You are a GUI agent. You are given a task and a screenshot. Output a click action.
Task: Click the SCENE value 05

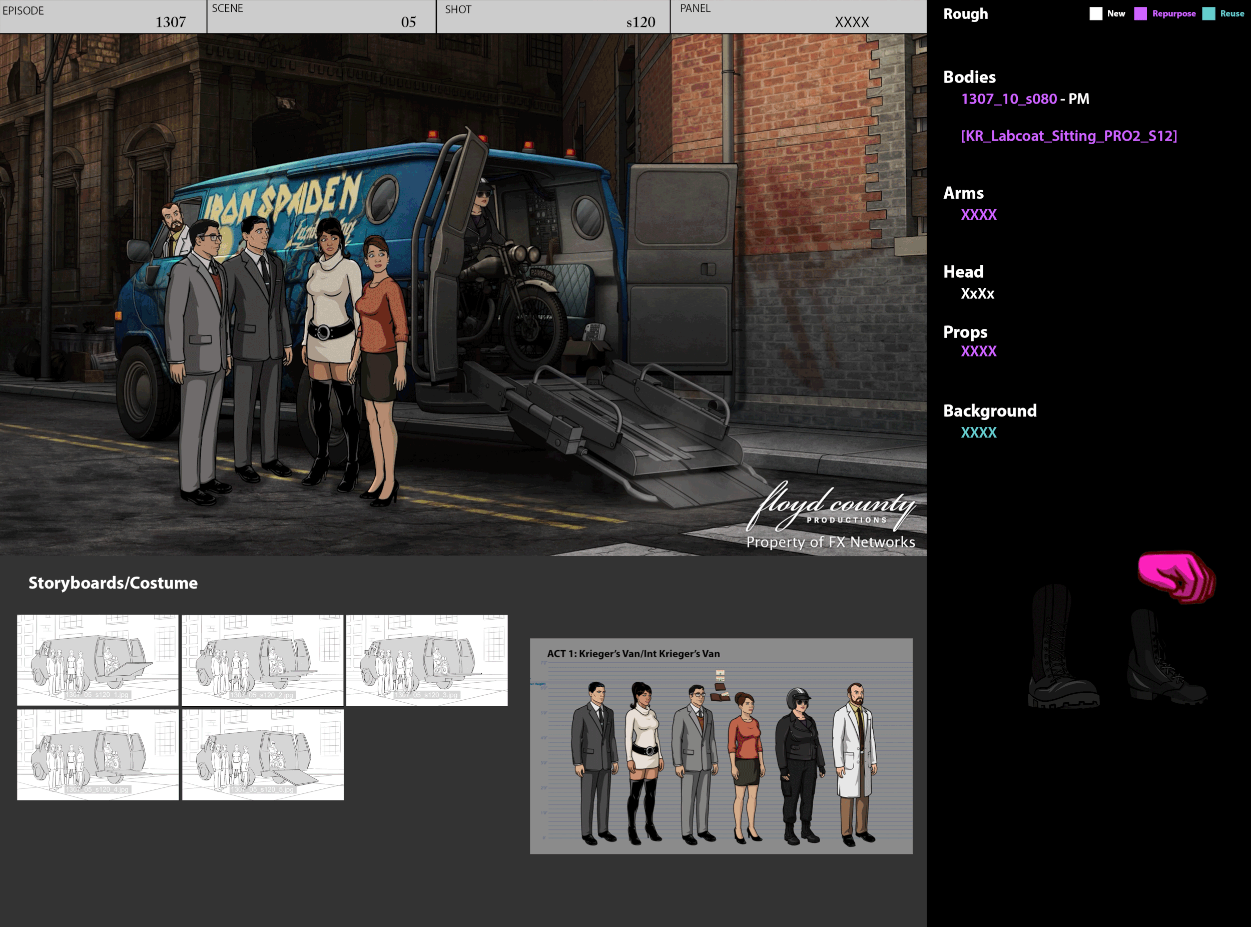tap(408, 22)
